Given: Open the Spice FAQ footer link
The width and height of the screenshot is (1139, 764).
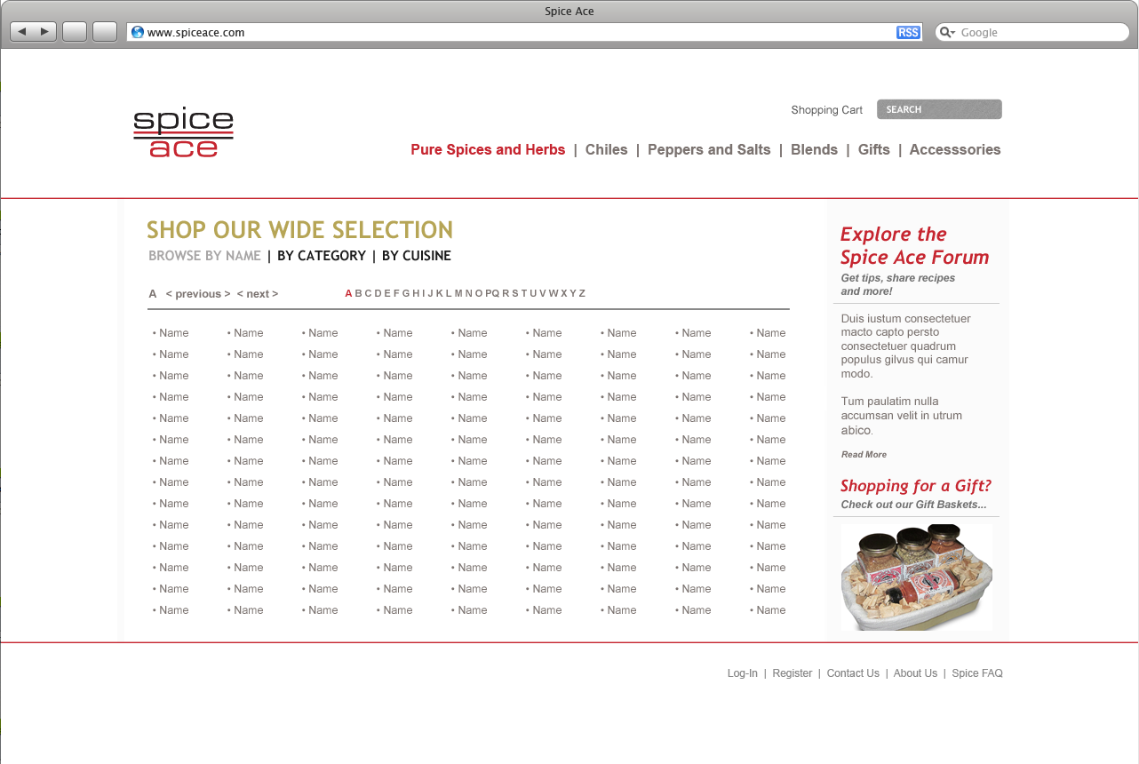Looking at the screenshot, I should click(x=977, y=673).
